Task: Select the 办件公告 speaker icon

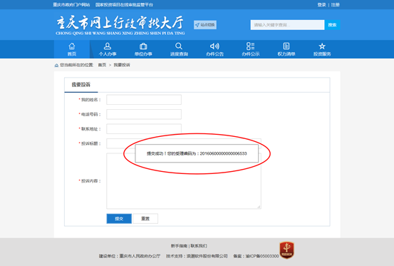Action: (214, 46)
